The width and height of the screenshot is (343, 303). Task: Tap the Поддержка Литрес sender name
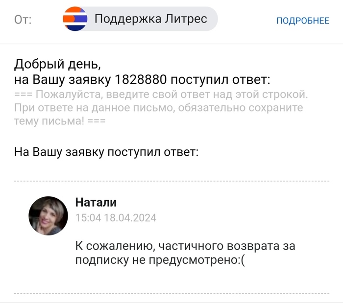[150, 19]
